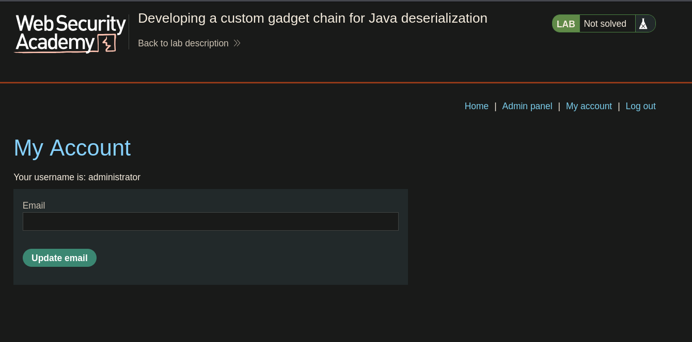Click the green LAB badge
Screen dimensions: 692x342
click(566, 24)
